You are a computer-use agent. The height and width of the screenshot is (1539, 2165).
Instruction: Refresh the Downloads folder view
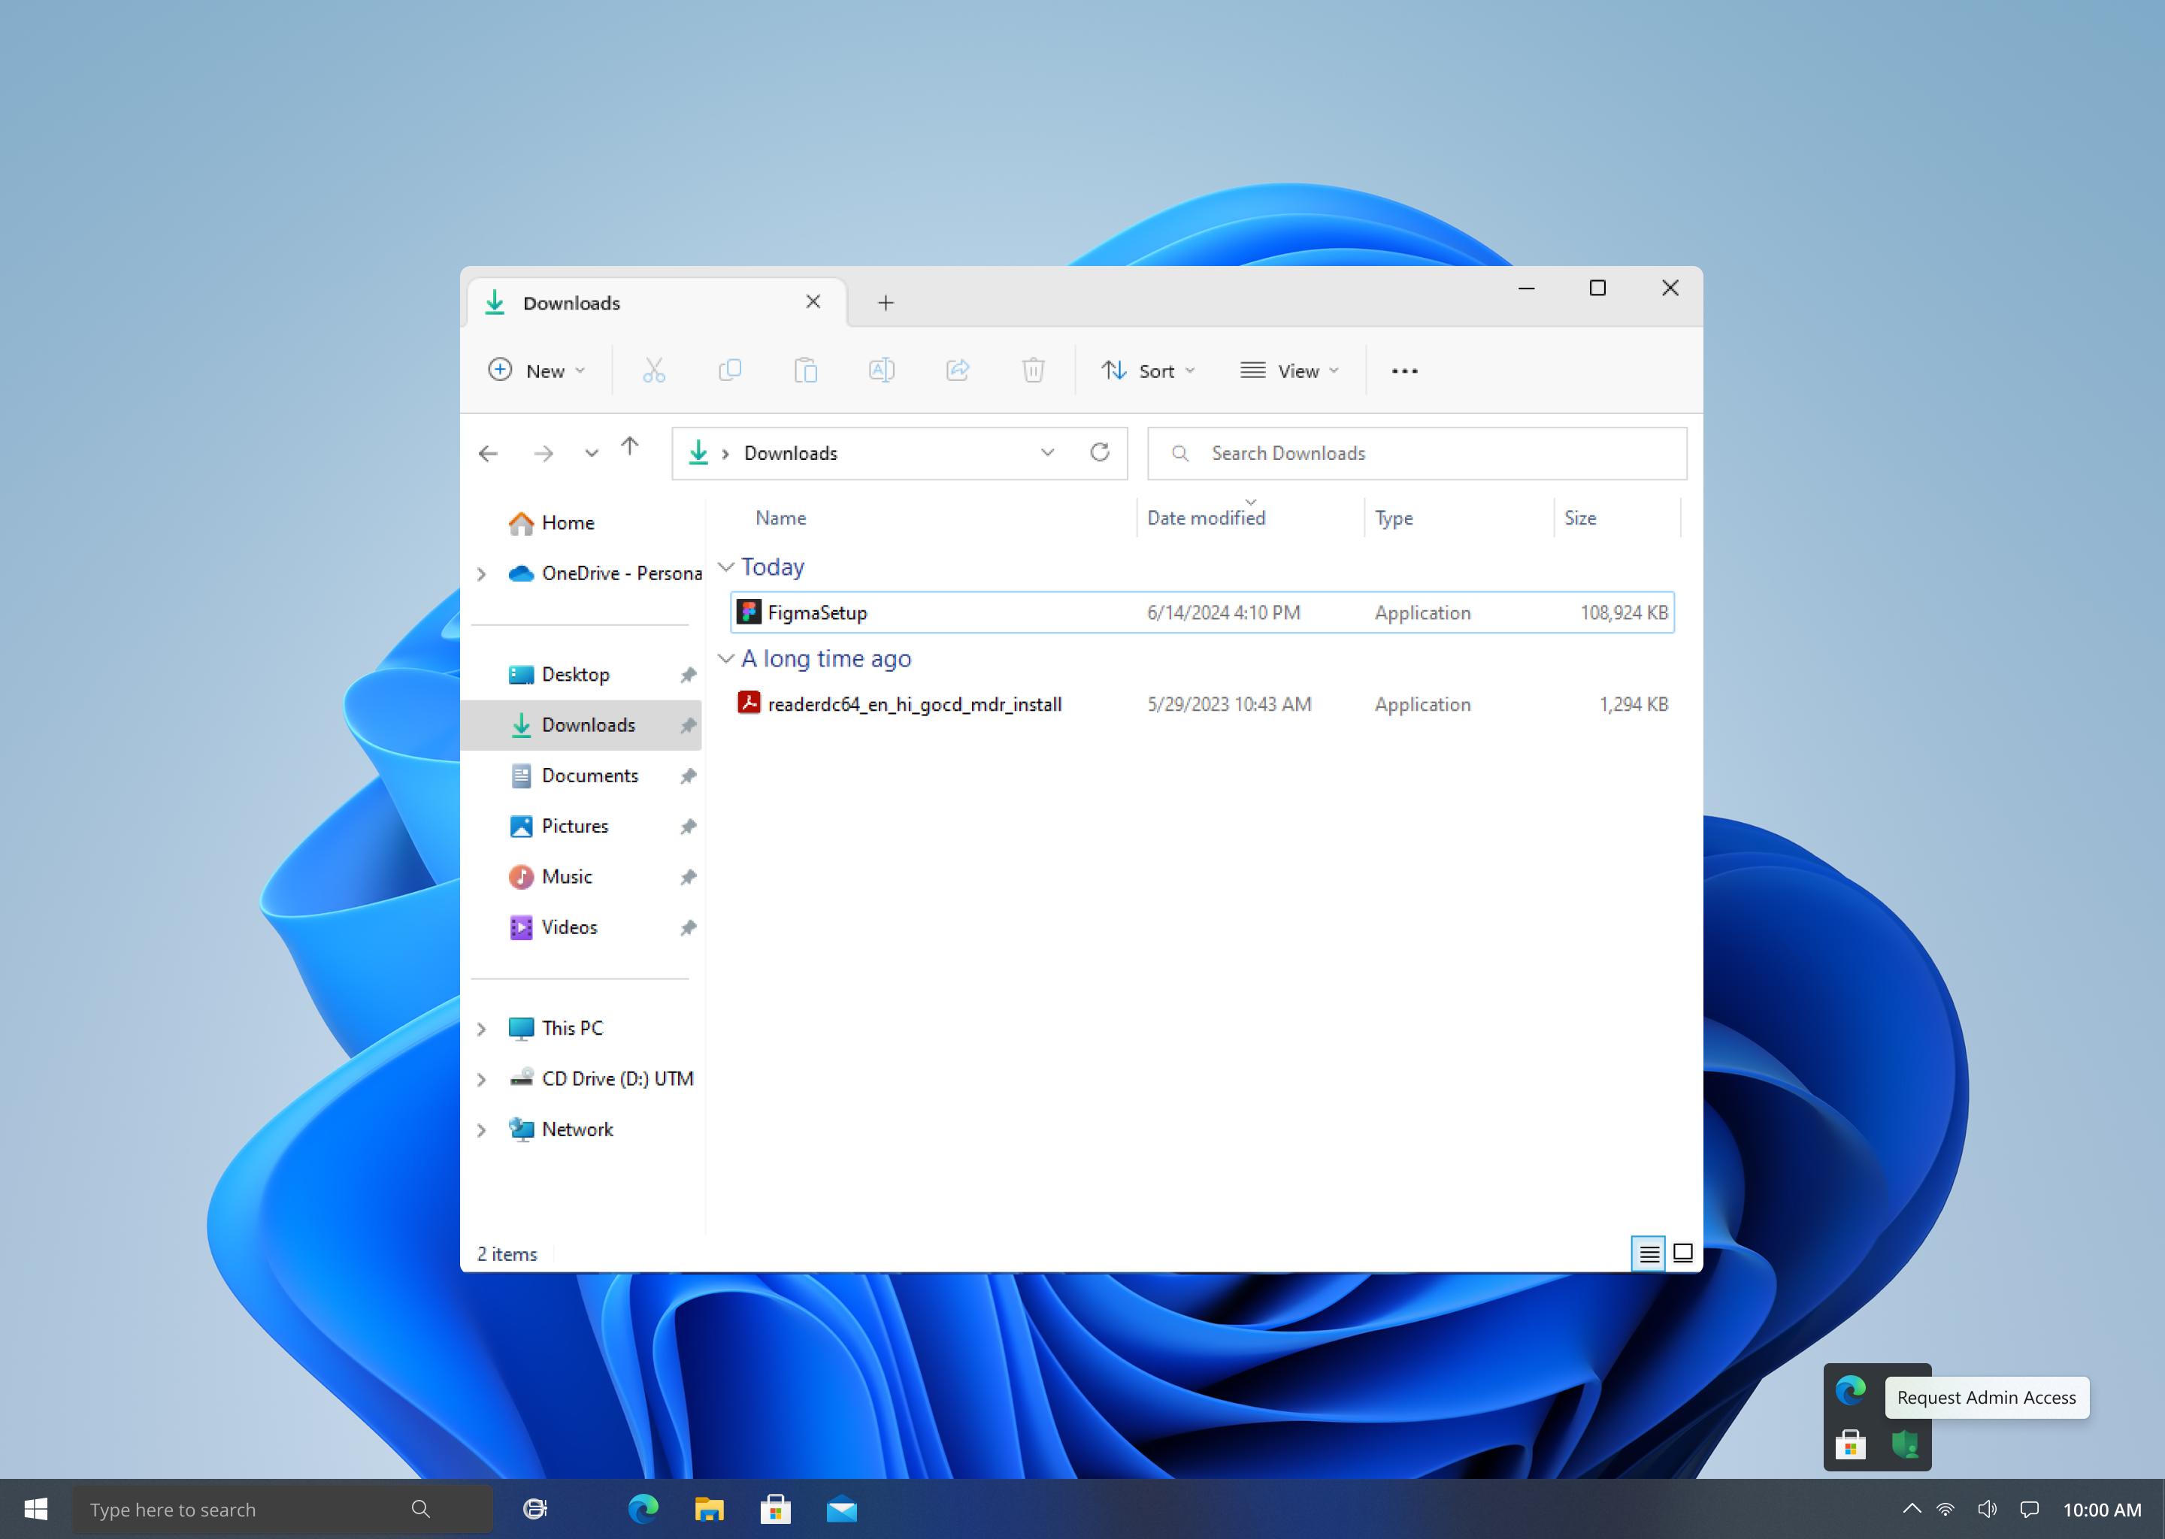point(1100,453)
